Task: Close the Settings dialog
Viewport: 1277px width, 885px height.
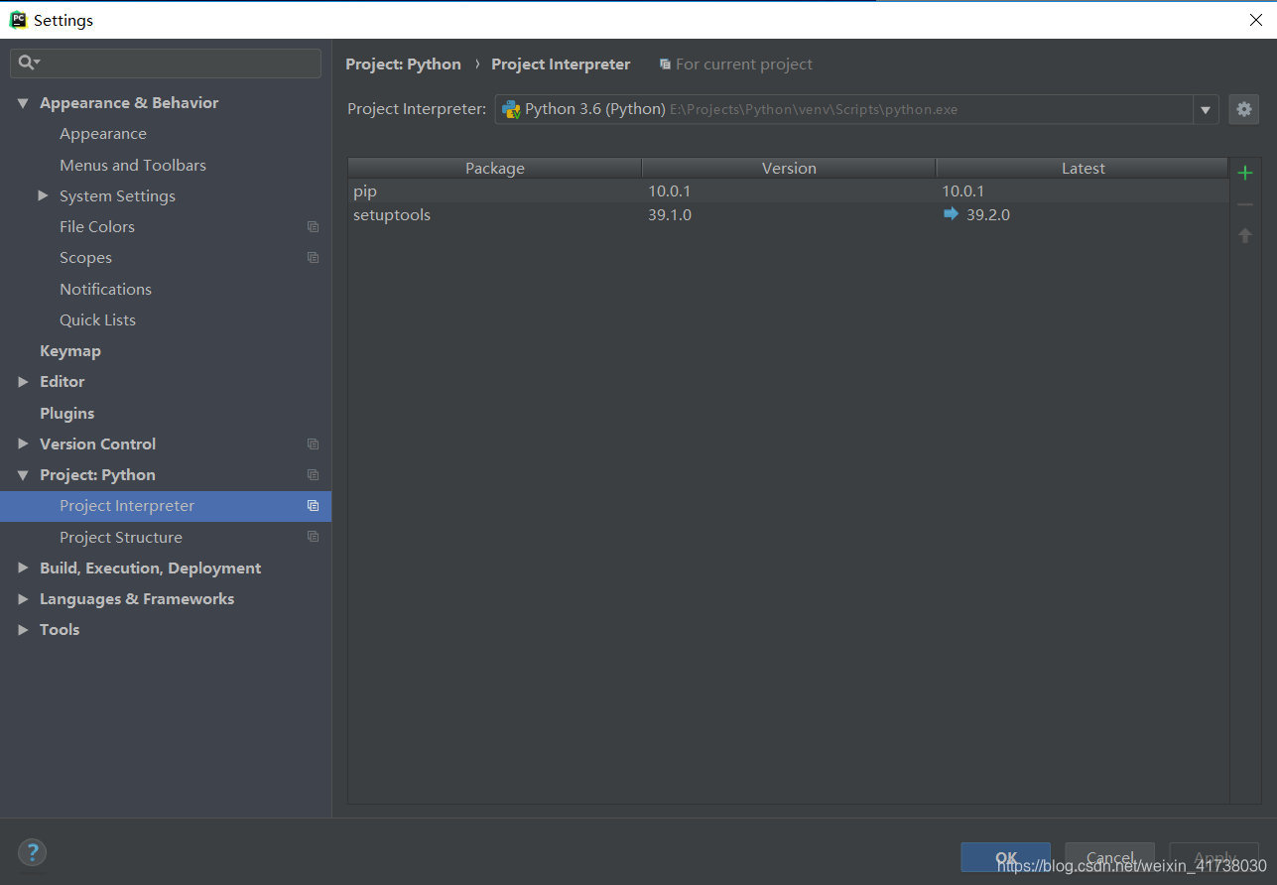Action: (x=1256, y=20)
